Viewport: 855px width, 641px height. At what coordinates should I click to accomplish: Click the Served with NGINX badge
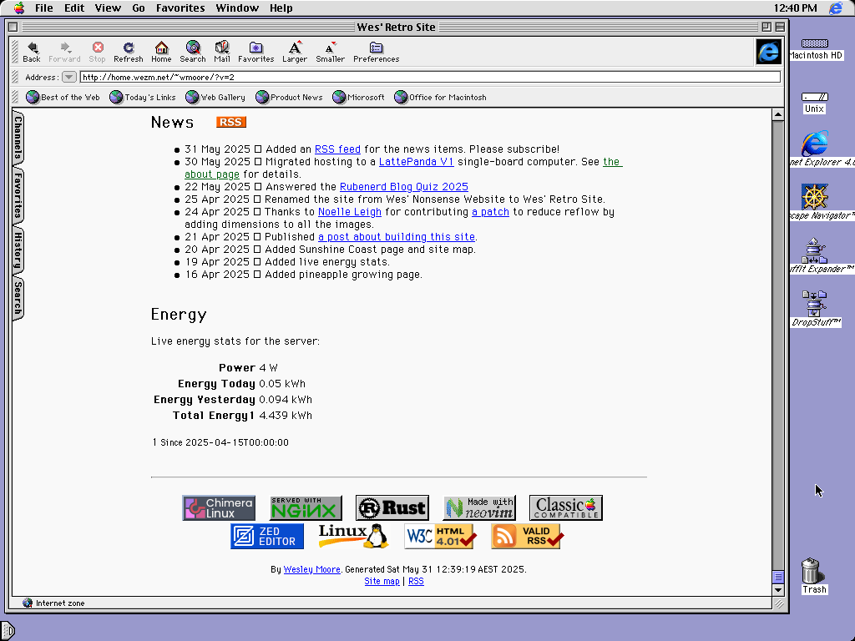(306, 508)
